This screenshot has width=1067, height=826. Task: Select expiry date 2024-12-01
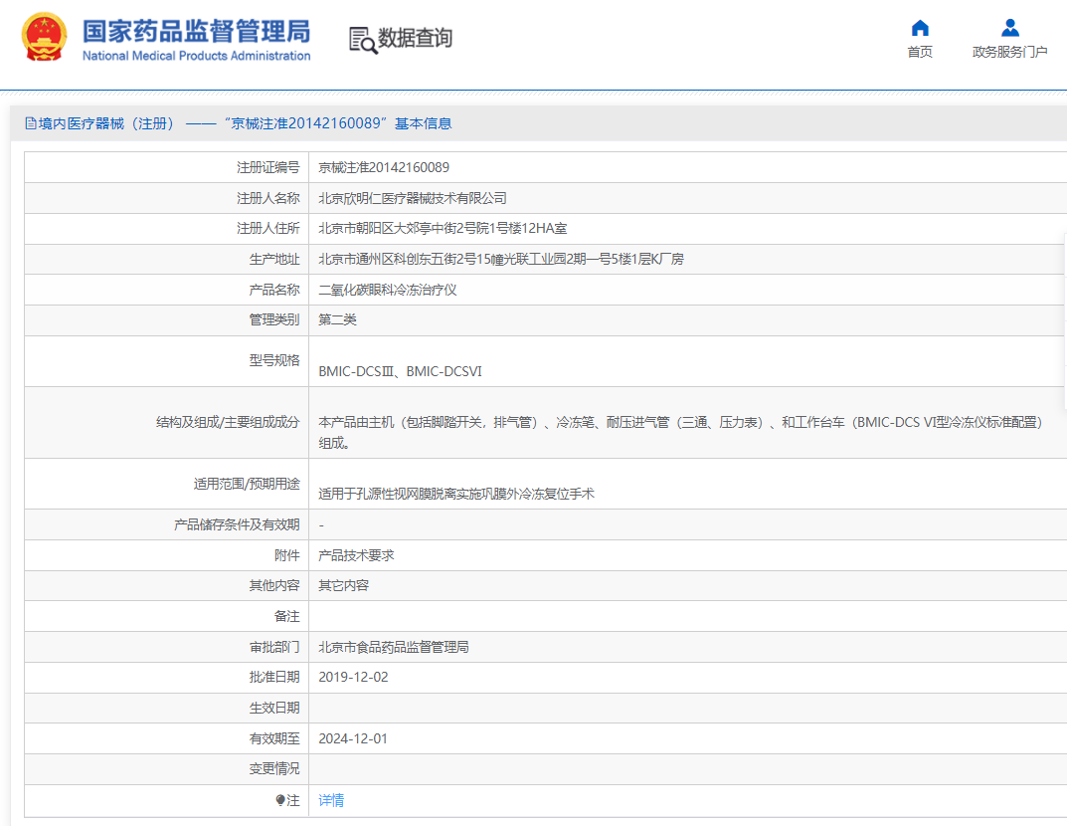coord(353,738)
